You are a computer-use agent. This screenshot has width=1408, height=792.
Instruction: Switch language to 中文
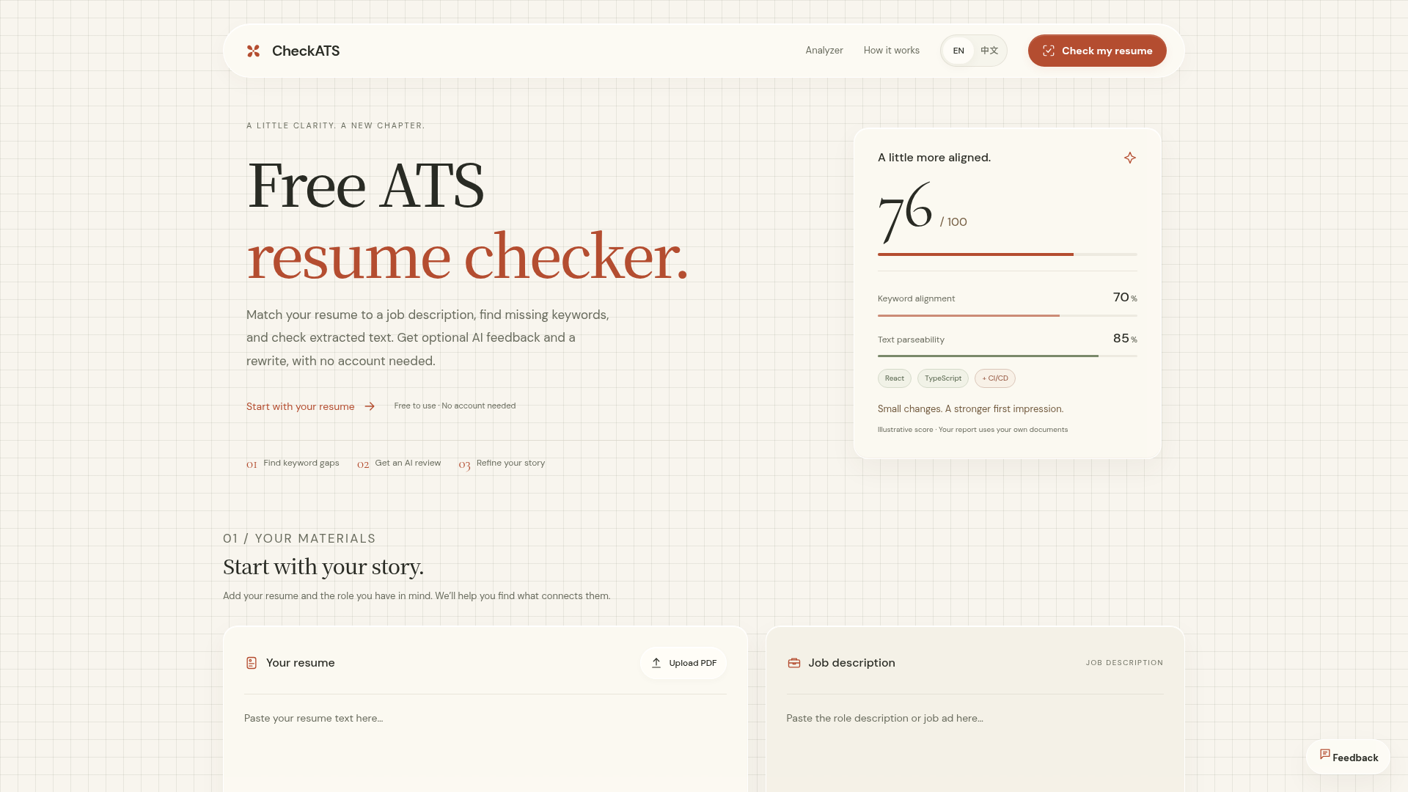989,51
